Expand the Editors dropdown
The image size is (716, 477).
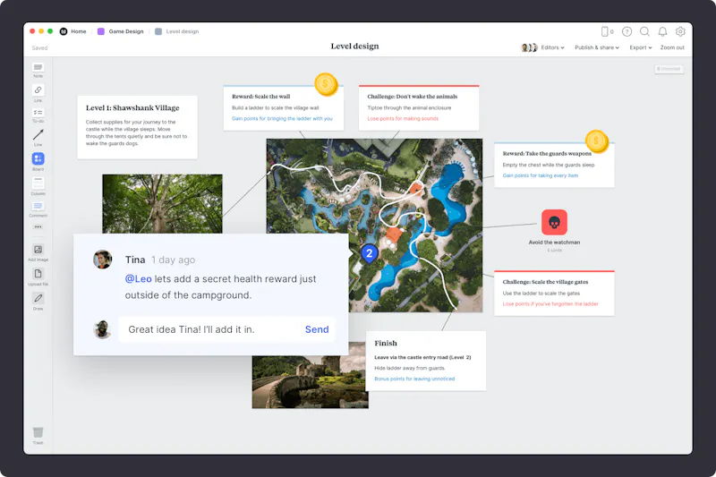click(548, 47)
